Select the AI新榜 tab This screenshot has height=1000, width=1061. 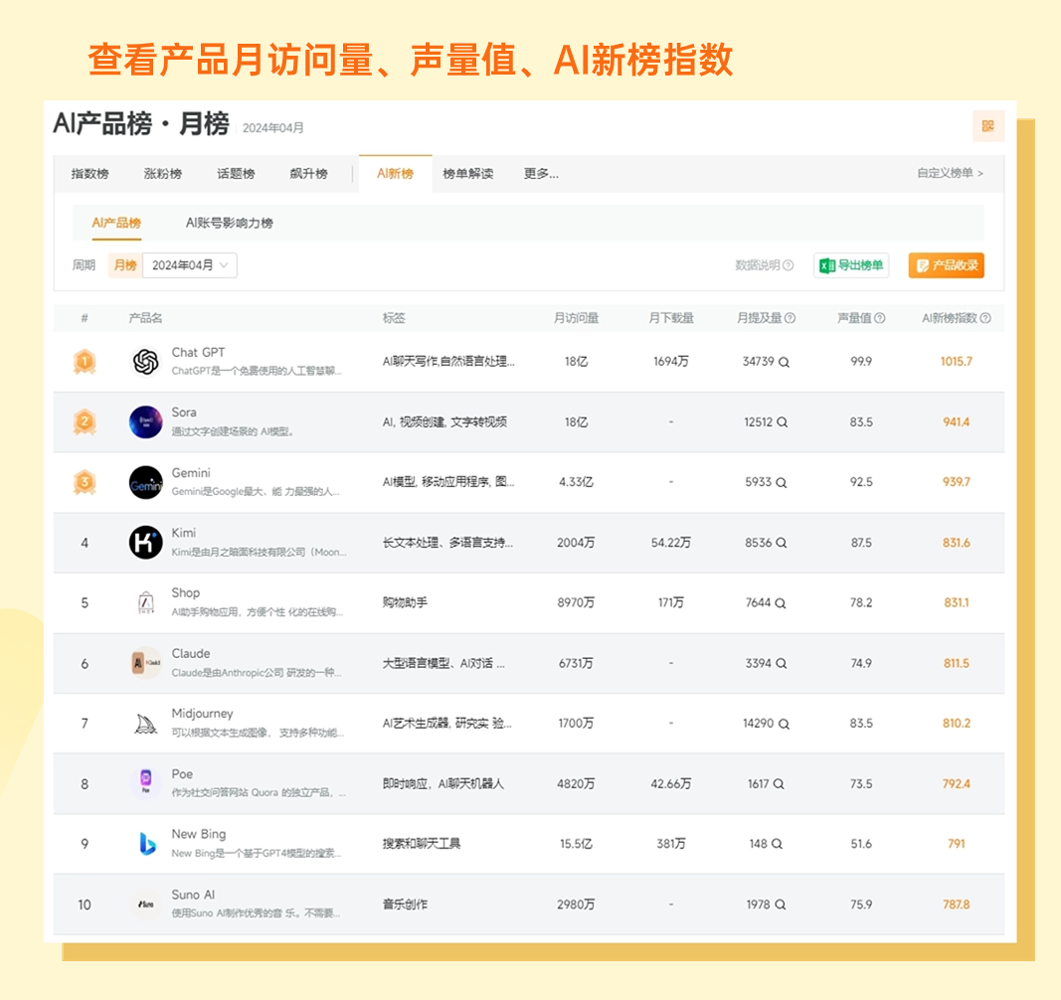pyautogui.click(x=395, y=174)
